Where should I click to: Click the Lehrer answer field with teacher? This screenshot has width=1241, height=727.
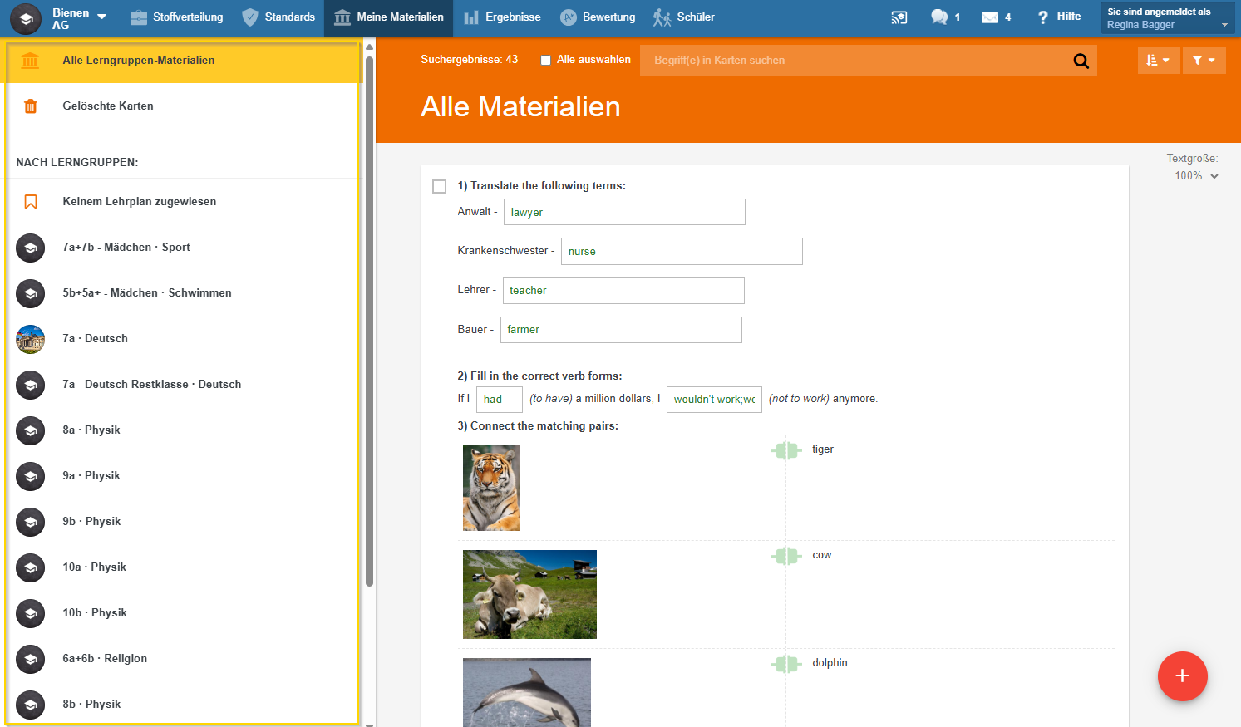623,290
